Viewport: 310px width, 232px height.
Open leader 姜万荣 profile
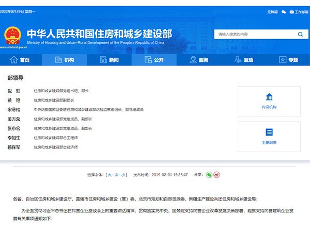tap(14, 119)
